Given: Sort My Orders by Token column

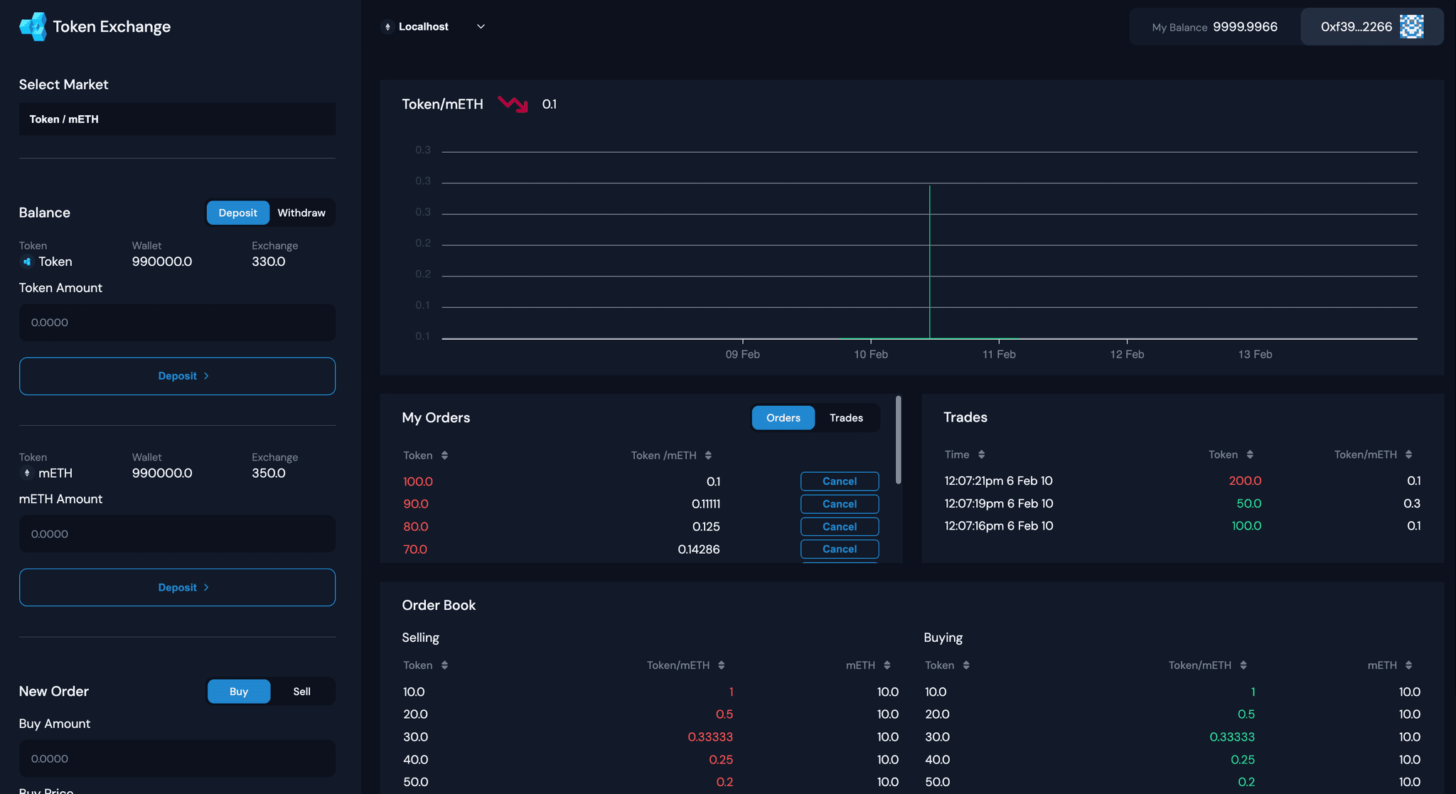Looking at the screenshot, I should 444,456.
